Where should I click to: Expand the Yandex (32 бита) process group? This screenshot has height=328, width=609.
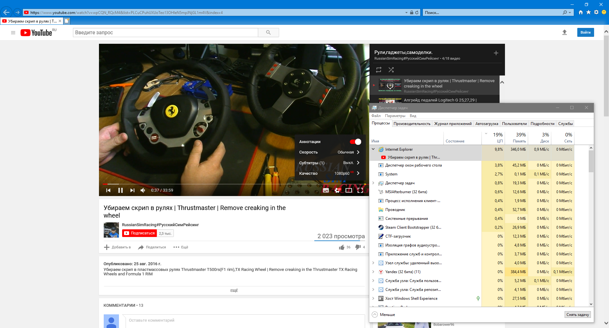coord(373,272)
